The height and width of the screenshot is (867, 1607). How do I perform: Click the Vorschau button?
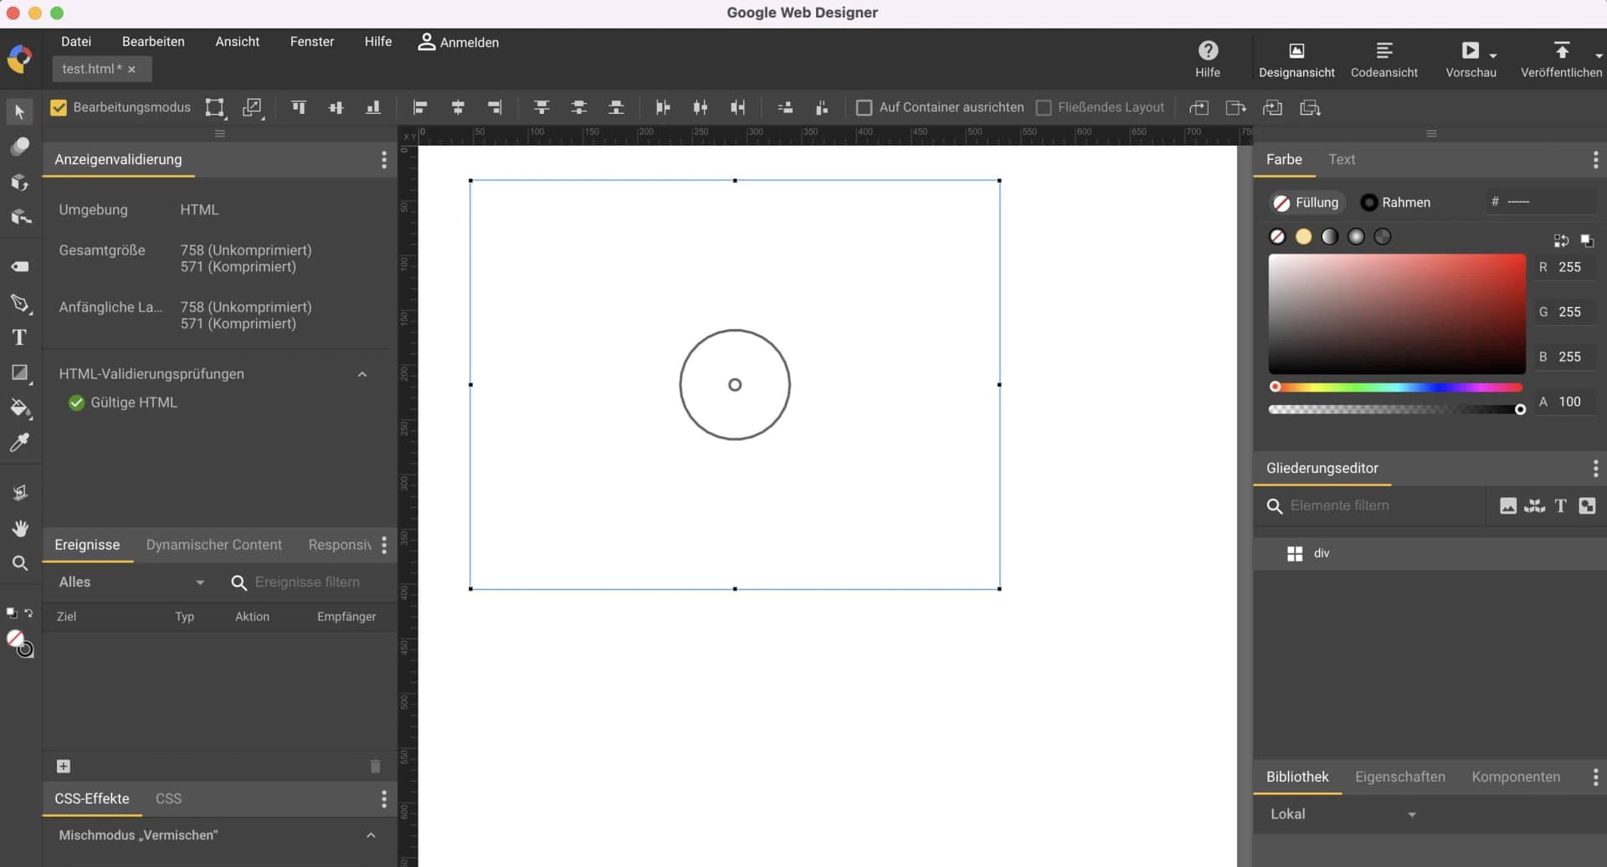click(x=1471, y=59)
